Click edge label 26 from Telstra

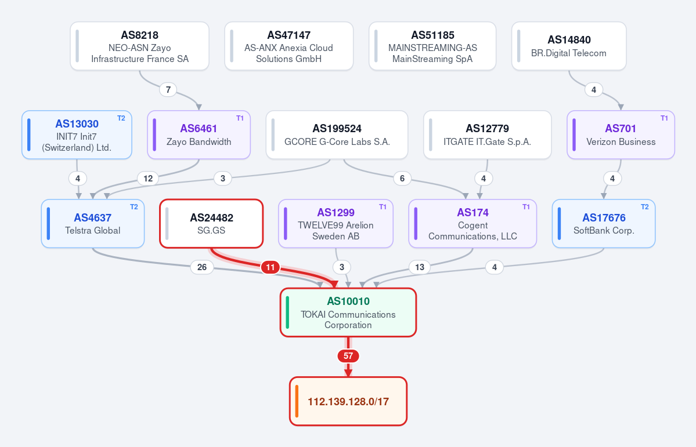point(202,267)
